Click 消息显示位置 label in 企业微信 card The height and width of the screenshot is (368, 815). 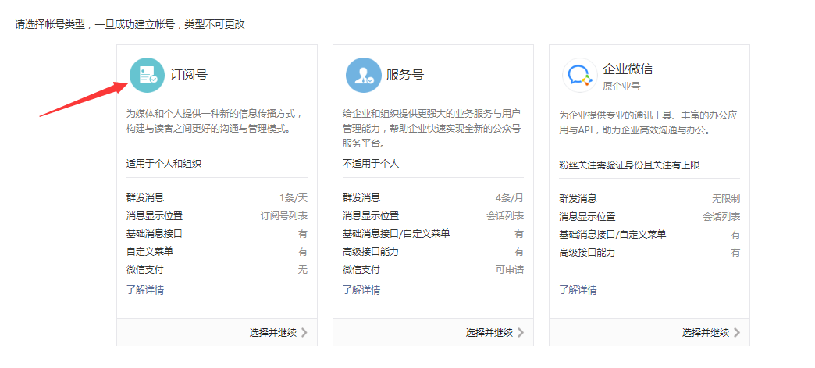coord(587,217)
